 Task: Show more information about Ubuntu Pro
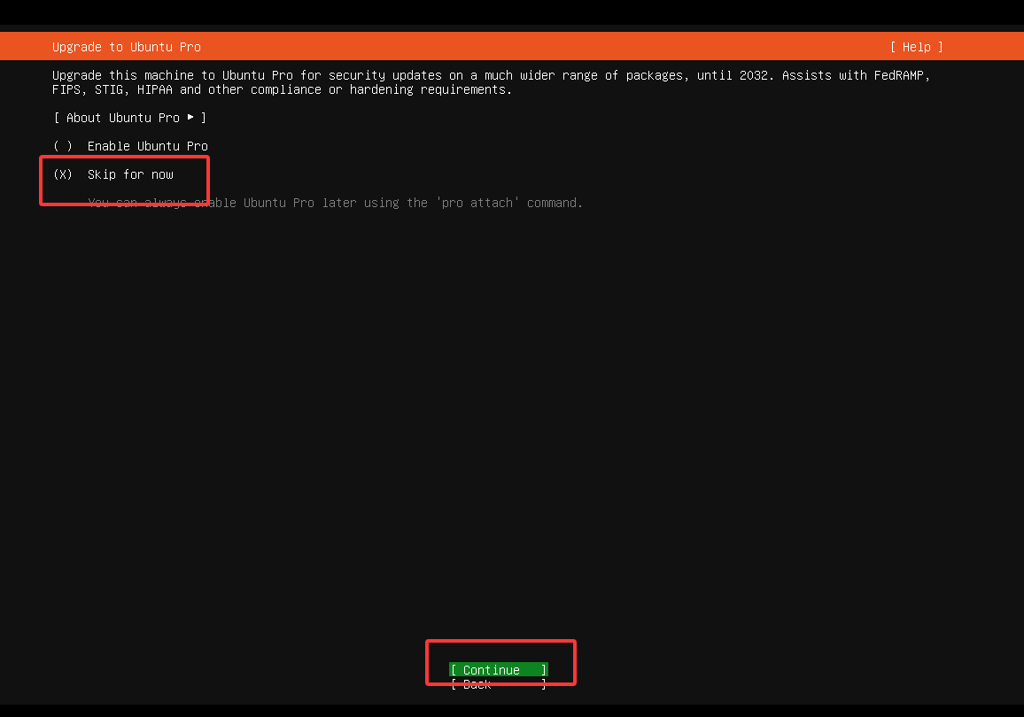tap(129, 117)
